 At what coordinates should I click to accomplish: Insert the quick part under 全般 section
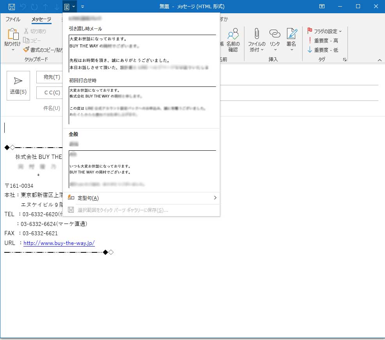click(x=142, y=166)
